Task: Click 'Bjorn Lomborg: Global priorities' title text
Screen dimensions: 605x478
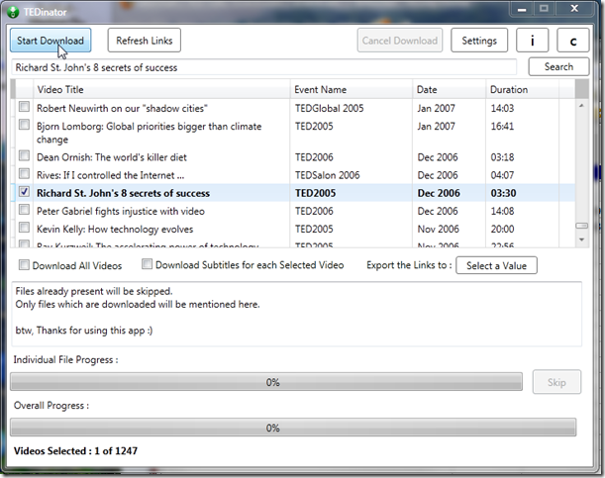Action: 149,133
